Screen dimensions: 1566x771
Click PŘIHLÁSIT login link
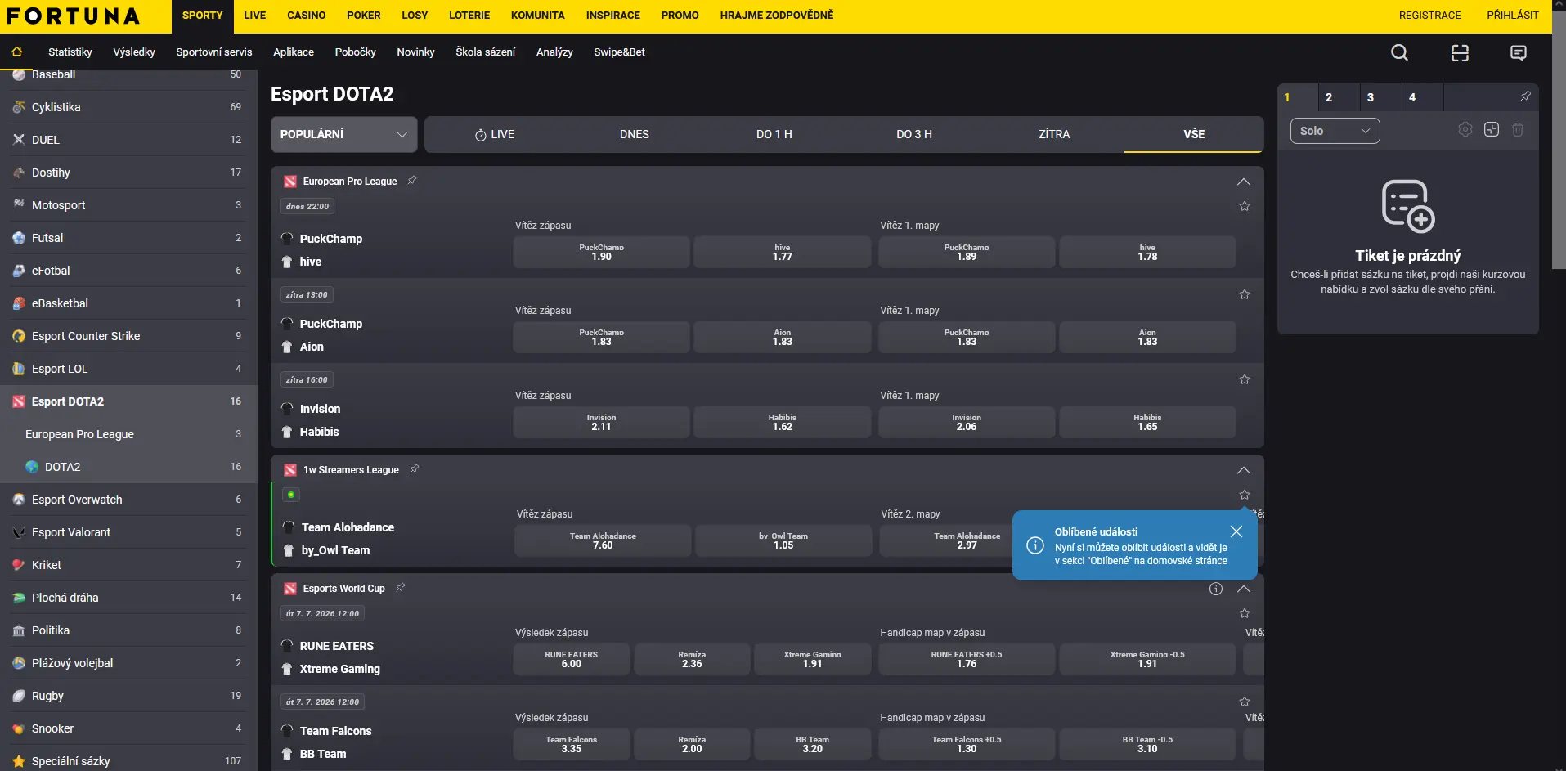[1512, 16]
